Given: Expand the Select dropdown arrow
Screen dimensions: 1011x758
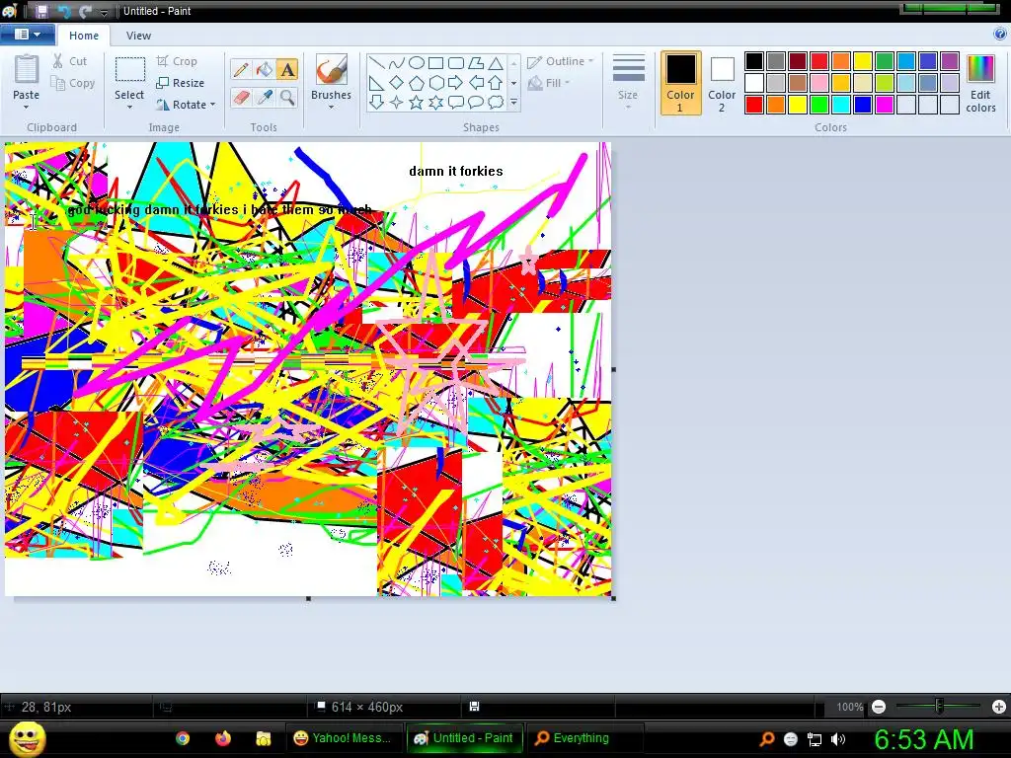Looking at the screenshot, I should coord(129,107).
